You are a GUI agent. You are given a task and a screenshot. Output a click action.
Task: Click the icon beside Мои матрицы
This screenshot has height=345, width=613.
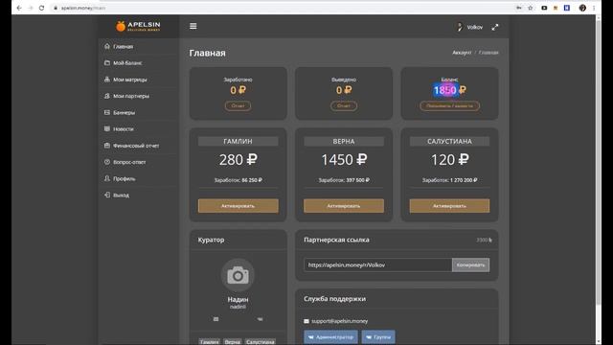click(x=107, y=79)
